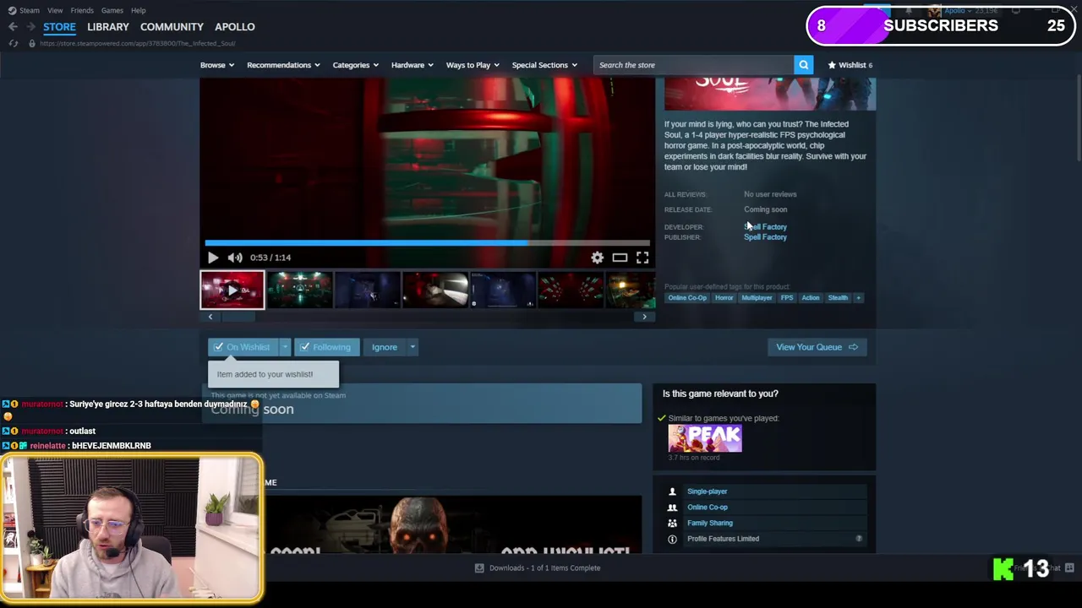Open the Browse dropdown
The image size is (1082, 608).
tap(217, 65)
